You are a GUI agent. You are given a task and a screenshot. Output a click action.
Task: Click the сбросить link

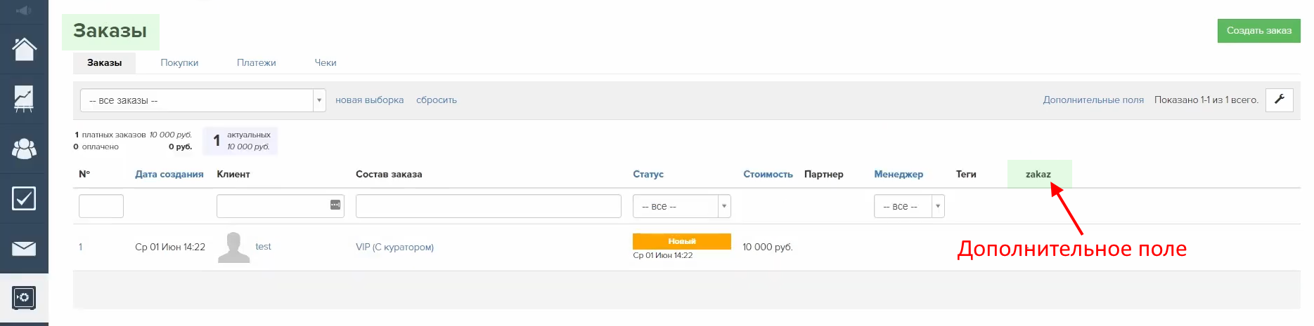pyautogui.click(x=436, y=100)
